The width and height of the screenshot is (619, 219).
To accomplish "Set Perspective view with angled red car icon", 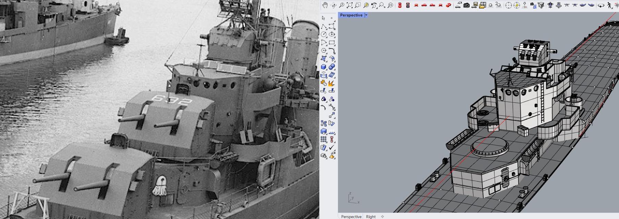I will point(448,5).
